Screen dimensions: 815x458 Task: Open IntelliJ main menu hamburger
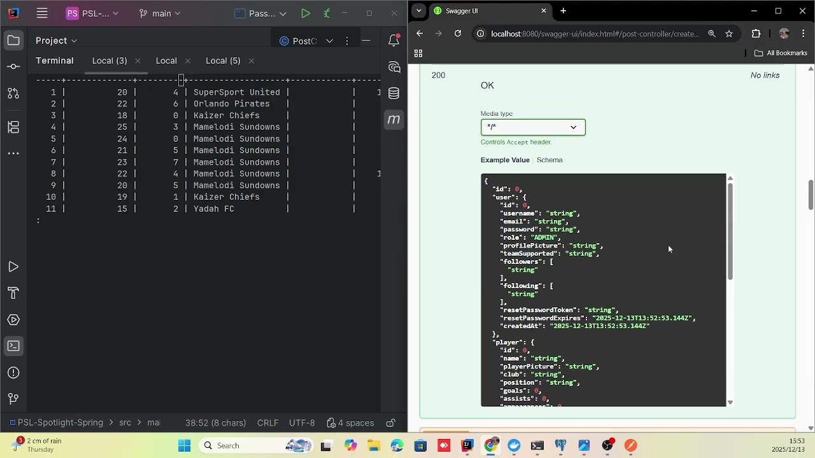click(42, 13)
